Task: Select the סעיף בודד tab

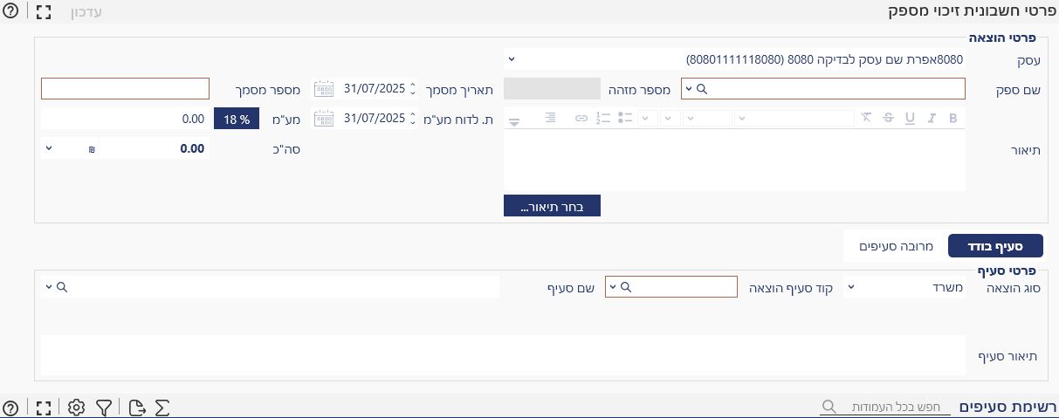Action: click(x=995, y=247)
